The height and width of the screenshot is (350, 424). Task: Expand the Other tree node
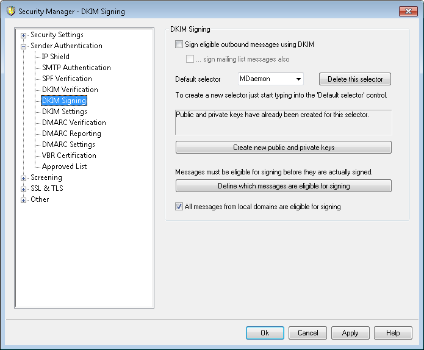pyautogui.click(x=24, y=200)
